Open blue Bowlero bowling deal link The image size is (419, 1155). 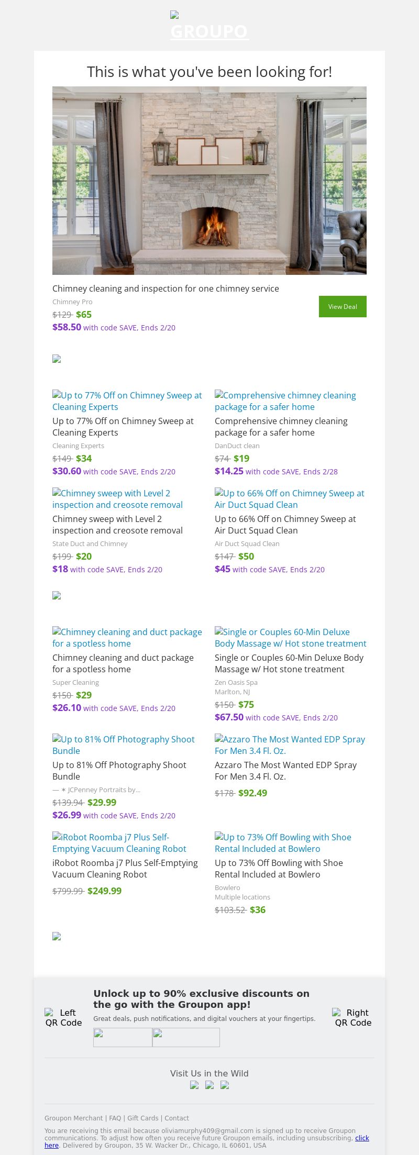(x=283, y=842)
